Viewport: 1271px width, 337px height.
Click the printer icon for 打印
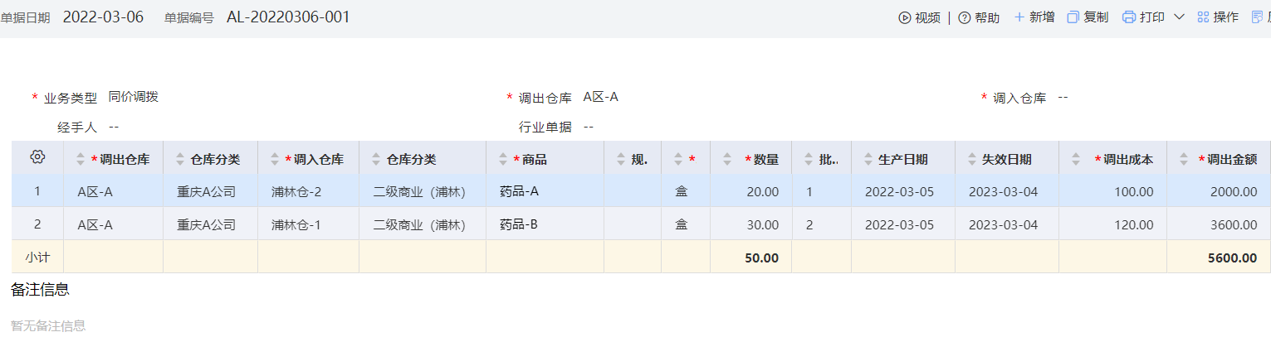(x=1128, y=17)
